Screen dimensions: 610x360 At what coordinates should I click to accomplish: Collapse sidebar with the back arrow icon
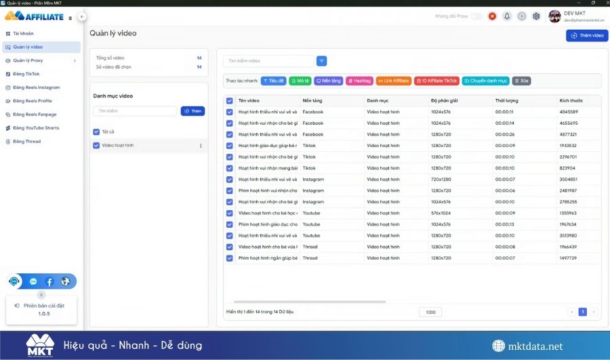[82, 17]
